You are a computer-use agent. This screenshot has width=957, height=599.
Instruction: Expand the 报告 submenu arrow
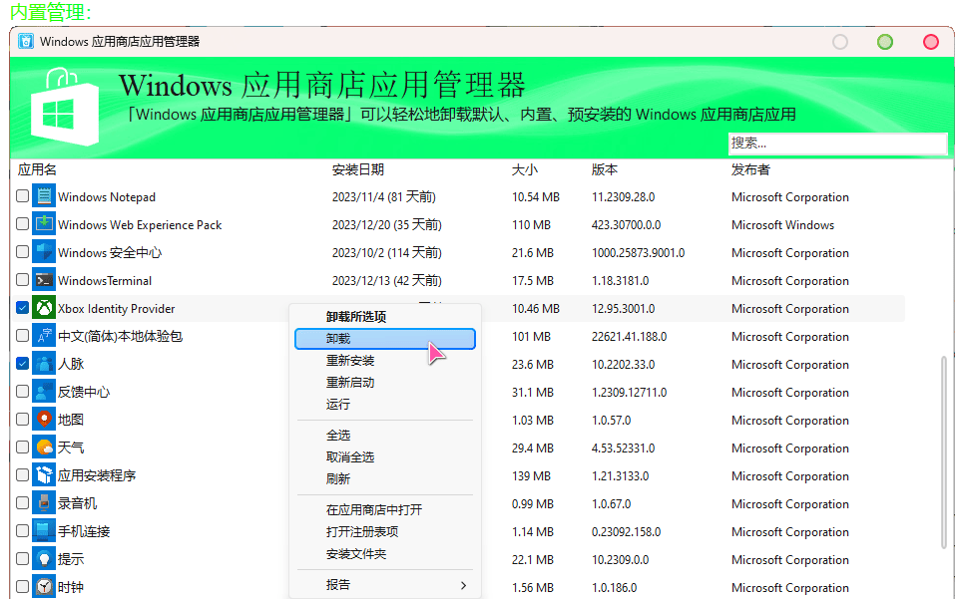tap(463, 585)
